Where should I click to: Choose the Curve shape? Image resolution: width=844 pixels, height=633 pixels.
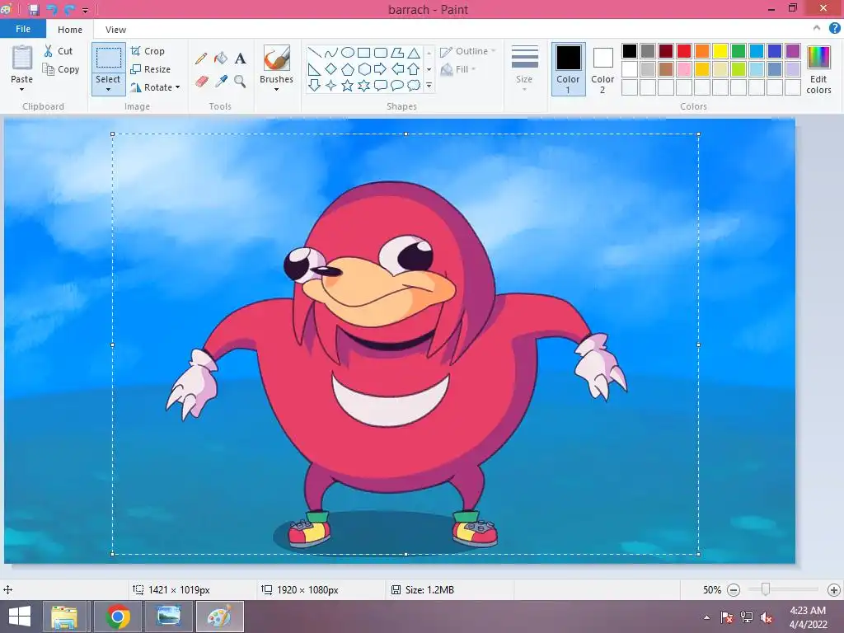331,53
